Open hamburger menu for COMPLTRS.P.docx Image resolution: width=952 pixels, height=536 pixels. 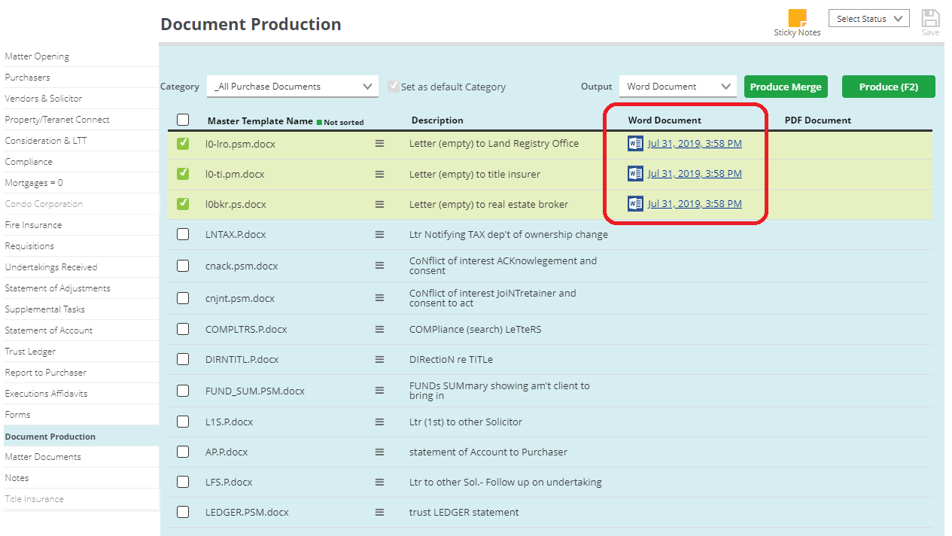point(379,329)
